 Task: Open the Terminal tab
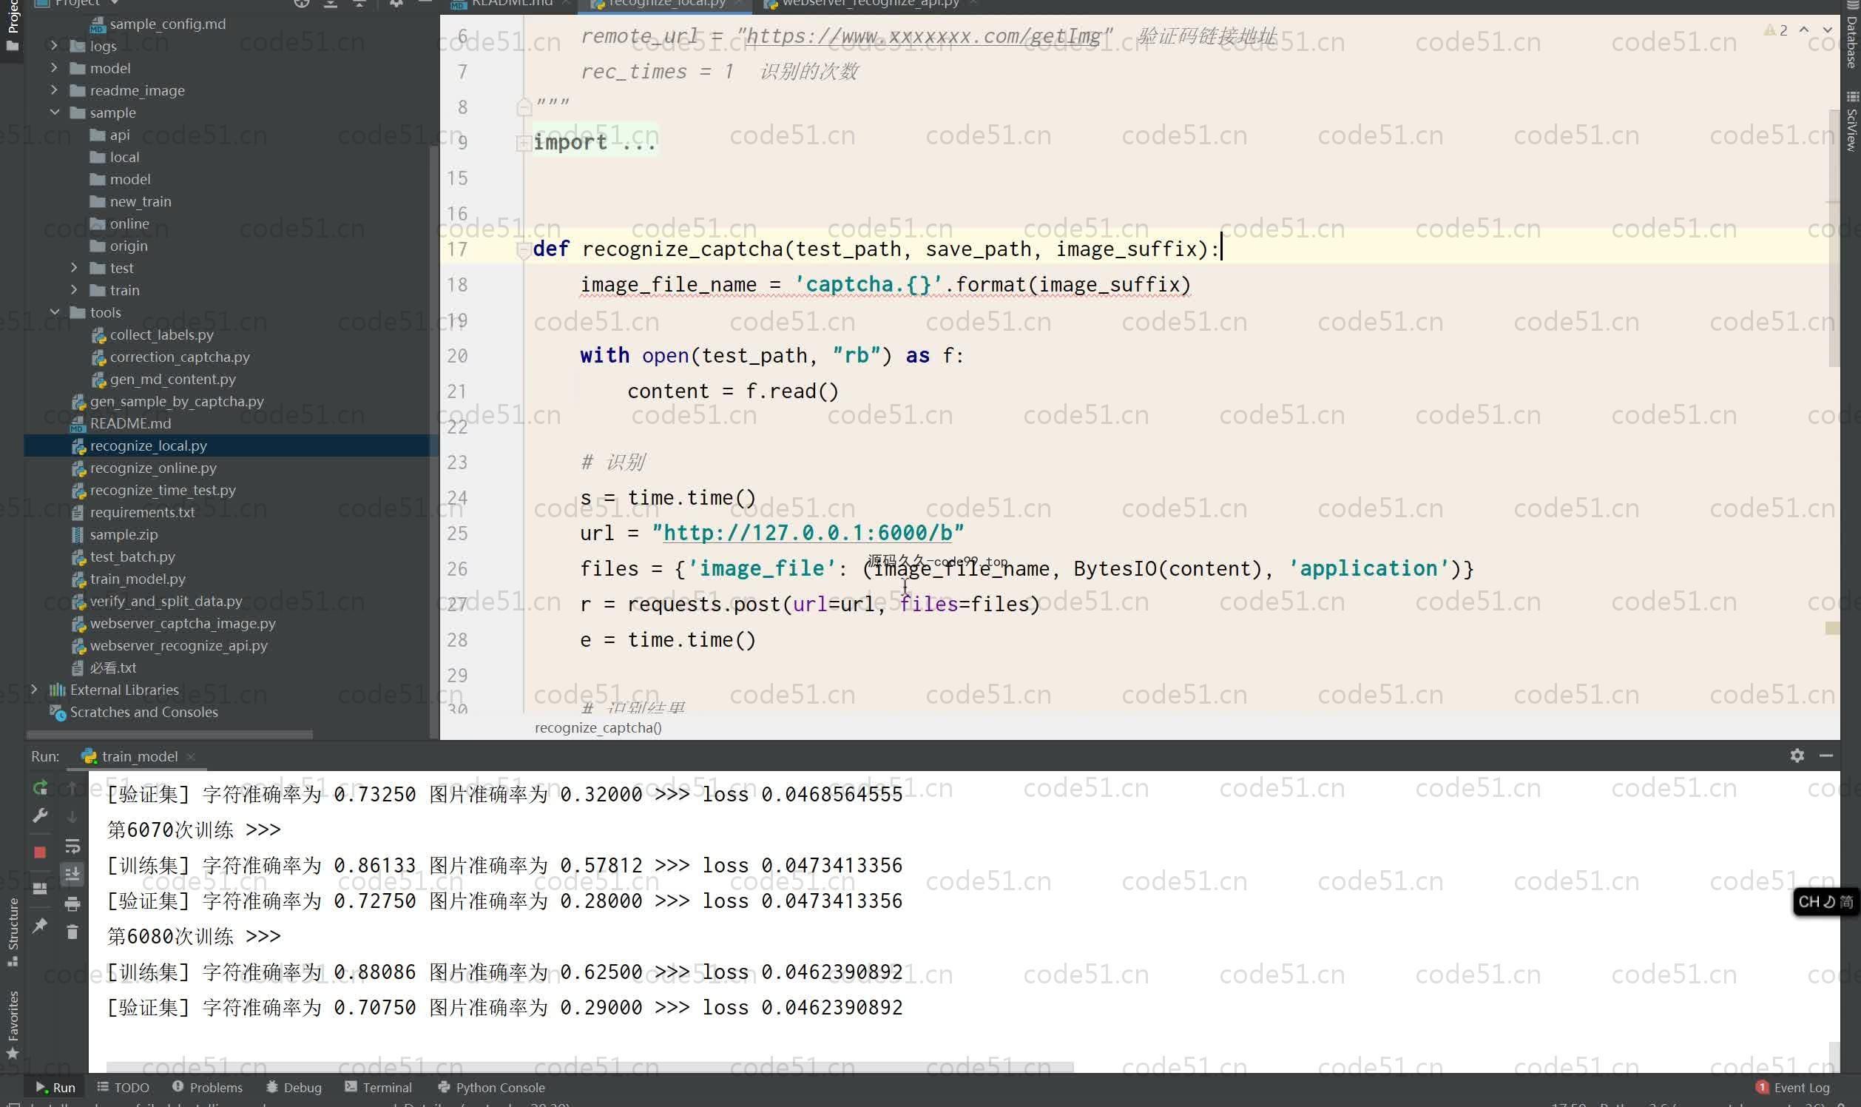point(379,1088)
